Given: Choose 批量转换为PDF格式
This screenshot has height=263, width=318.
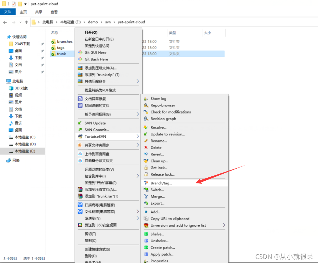Looking at the screenshot, I should coord(100,90).
